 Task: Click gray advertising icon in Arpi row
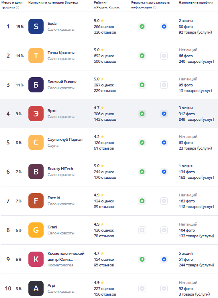click(x=142, y=288)
